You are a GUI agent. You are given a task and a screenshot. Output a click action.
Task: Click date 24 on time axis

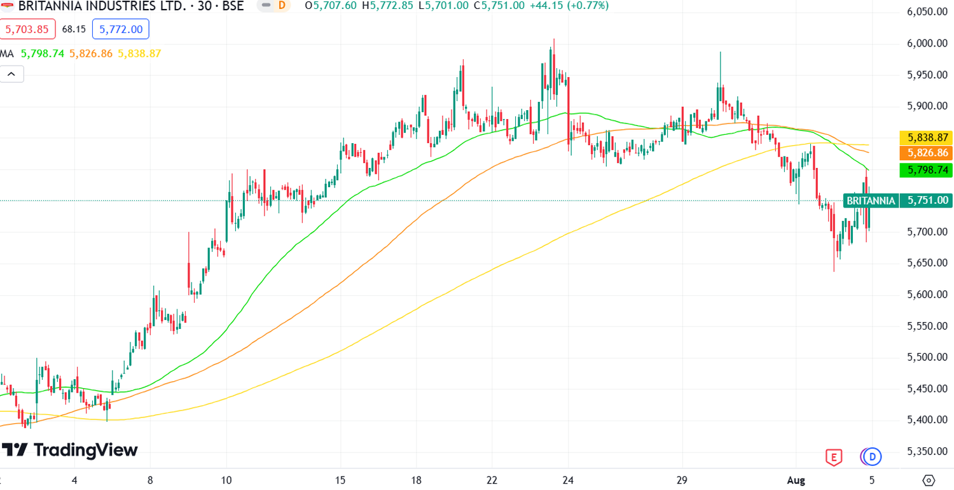569,480
